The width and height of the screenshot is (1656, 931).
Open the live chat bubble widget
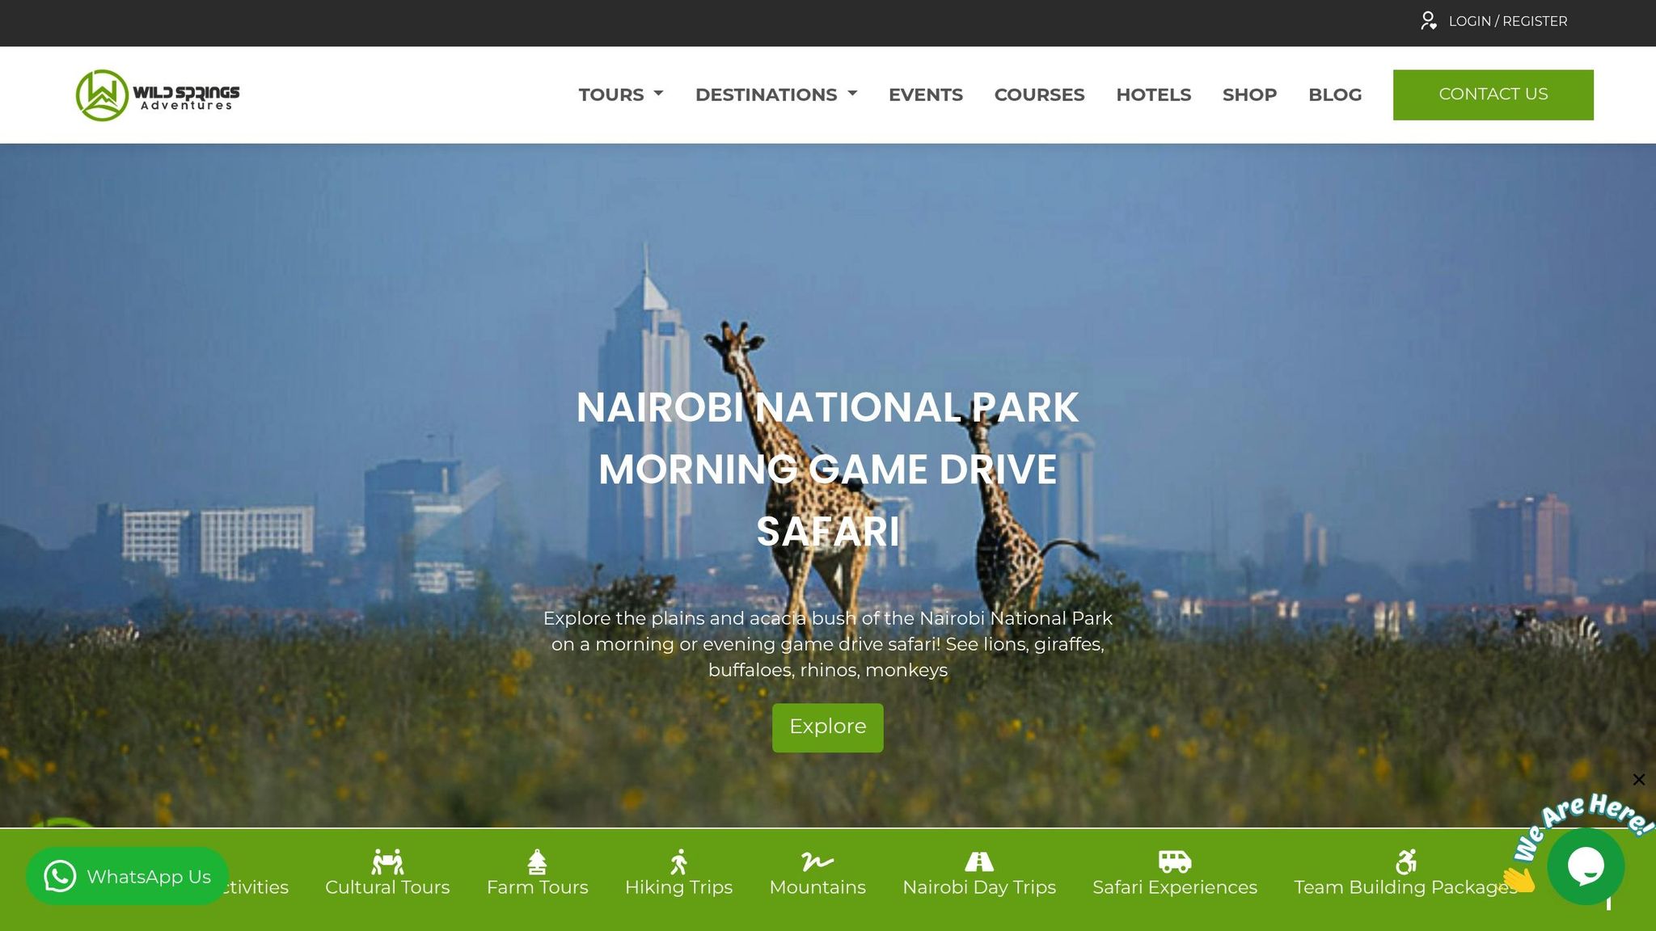1585,866
